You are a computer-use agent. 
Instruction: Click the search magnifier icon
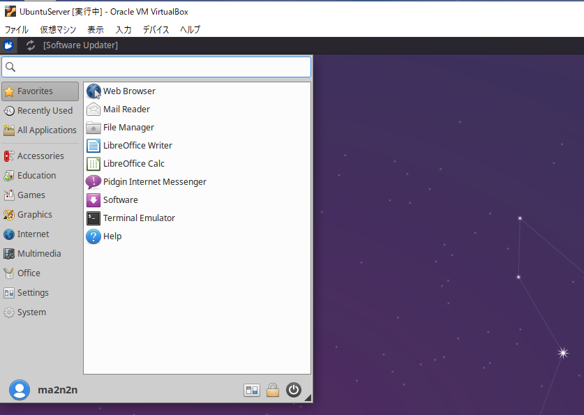coord(10,67)
